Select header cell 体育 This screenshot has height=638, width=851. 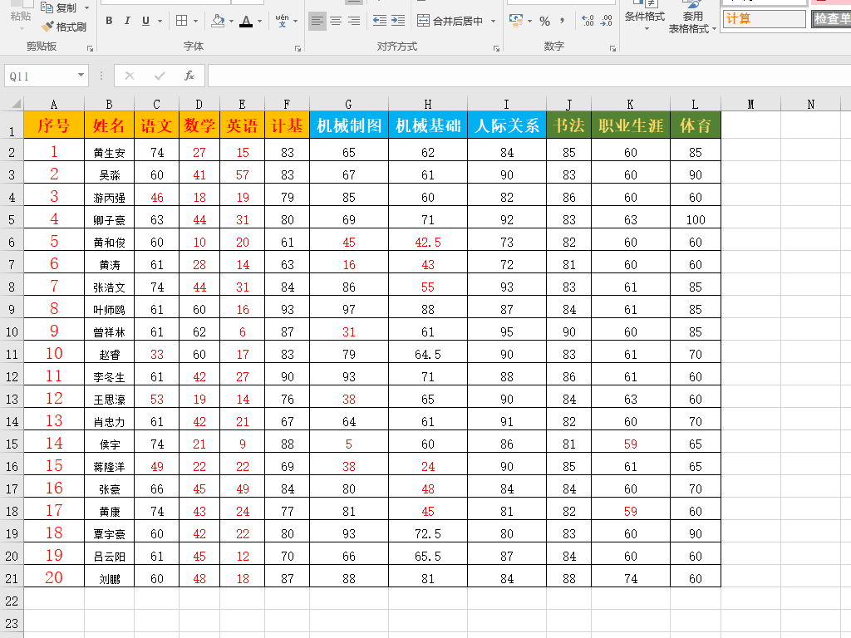[696, 125]
